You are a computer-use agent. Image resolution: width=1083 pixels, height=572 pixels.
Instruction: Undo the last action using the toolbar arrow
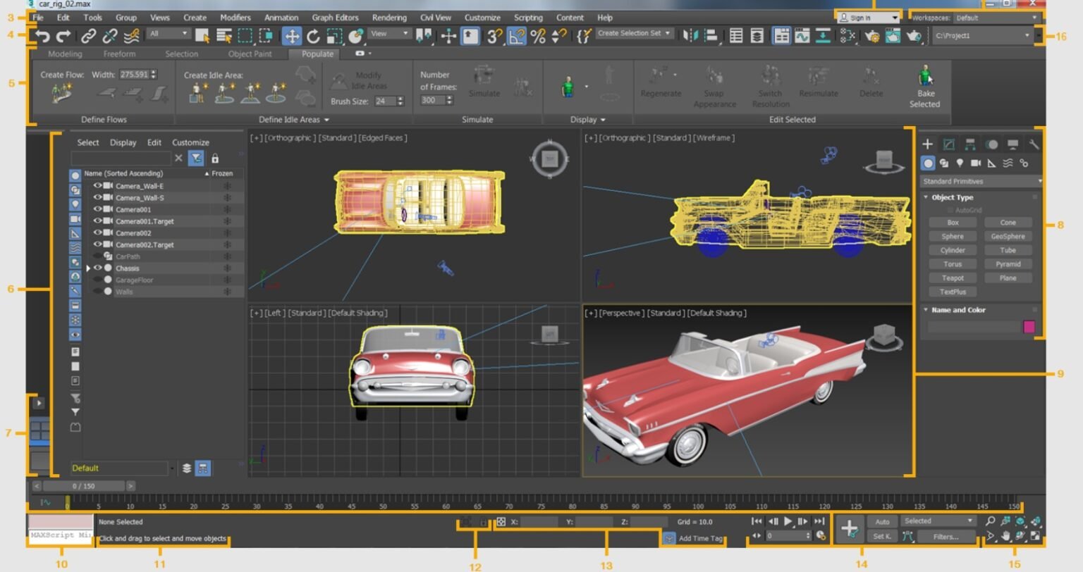(42, 35)
